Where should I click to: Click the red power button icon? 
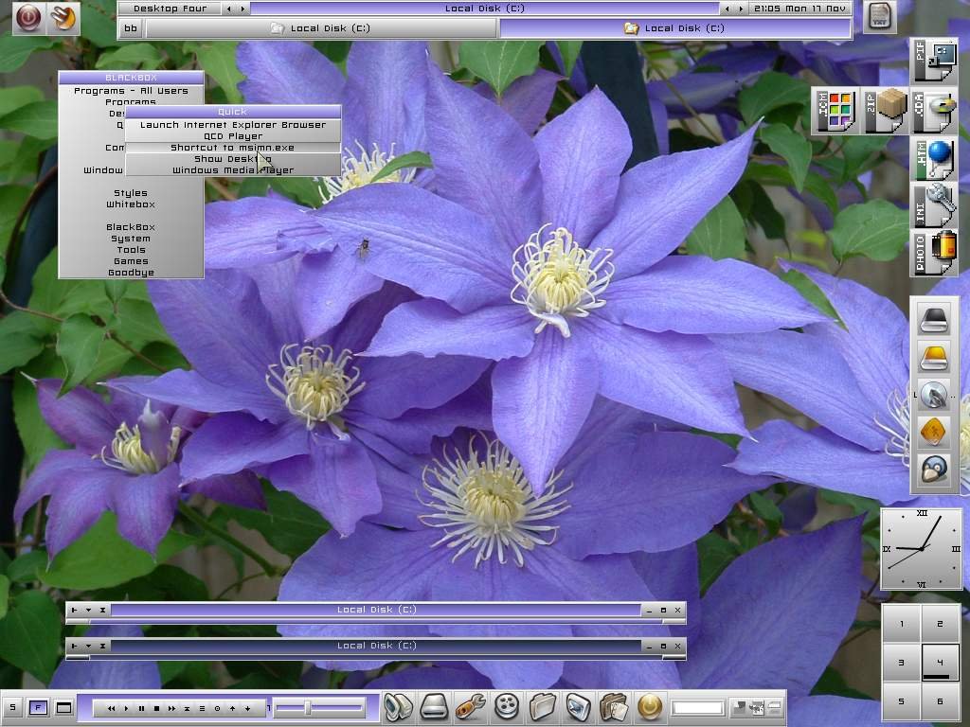28,18
